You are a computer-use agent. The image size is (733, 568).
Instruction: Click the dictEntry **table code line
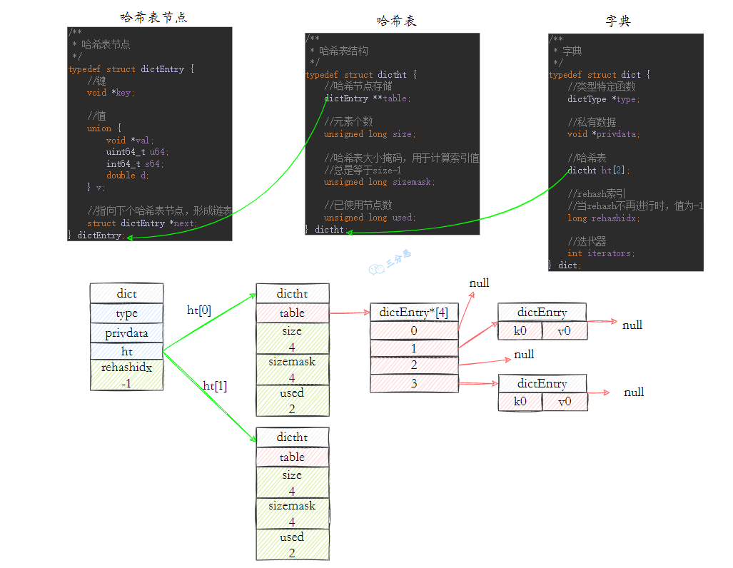point(368,98)
